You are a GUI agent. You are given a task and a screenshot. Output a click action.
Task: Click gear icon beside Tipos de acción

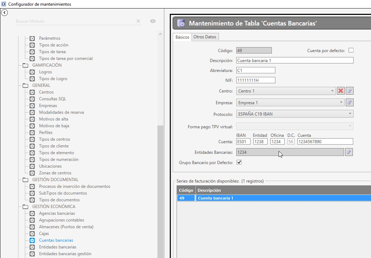(x=32, y=45)
